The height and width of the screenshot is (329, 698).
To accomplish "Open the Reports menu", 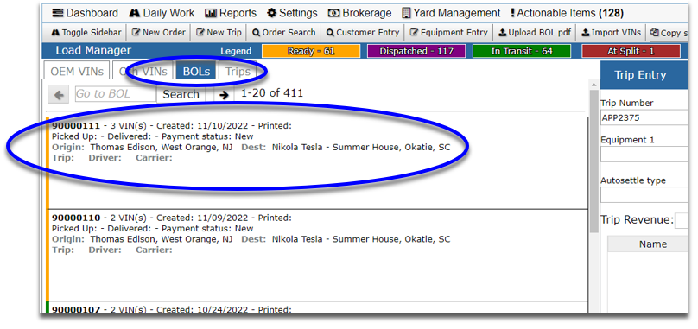I will point(231,13).
